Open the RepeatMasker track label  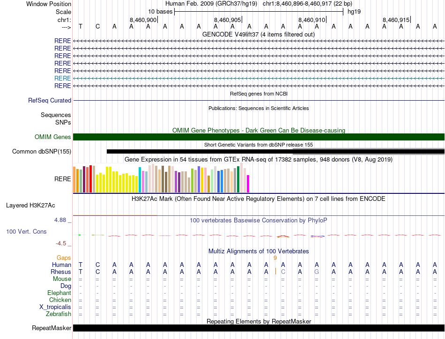tap(52, 328)
